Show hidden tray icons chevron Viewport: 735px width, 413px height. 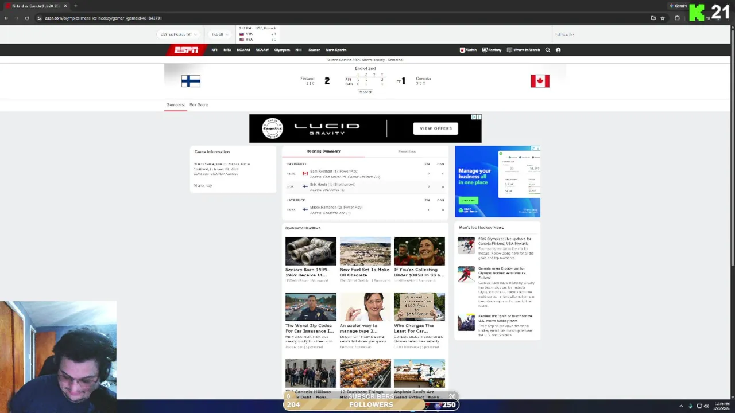coord(681,406)
